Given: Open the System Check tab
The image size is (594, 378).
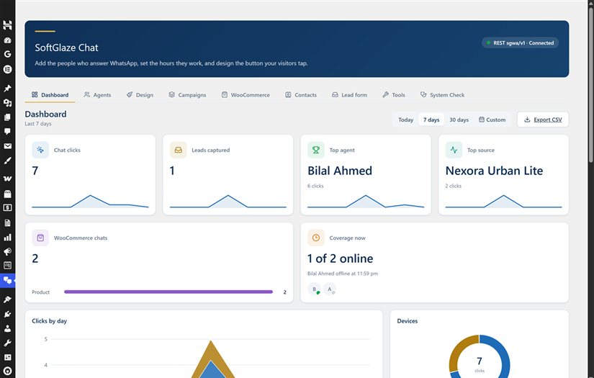Looking at the screenshot, I should 442,95.
